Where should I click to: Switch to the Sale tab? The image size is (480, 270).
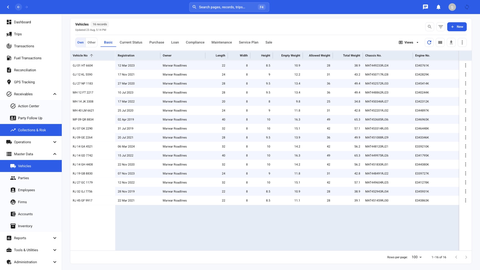click(269, 42)
